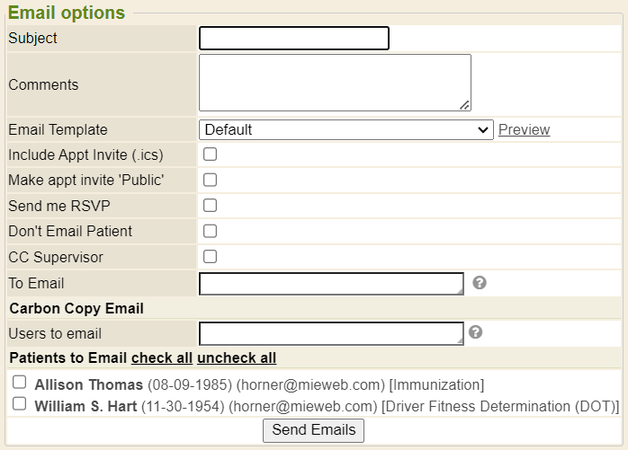This screenshot has height=450, width=628.
Task: Click the Preview template link
Action: coord(524,129)
